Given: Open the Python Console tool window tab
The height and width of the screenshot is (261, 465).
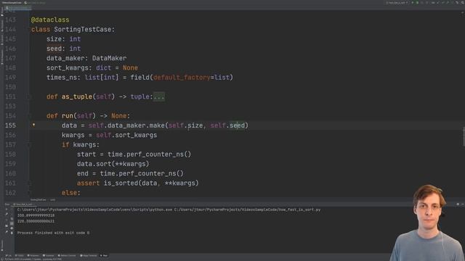Looking at the screenshot, I should pos(67,255).
